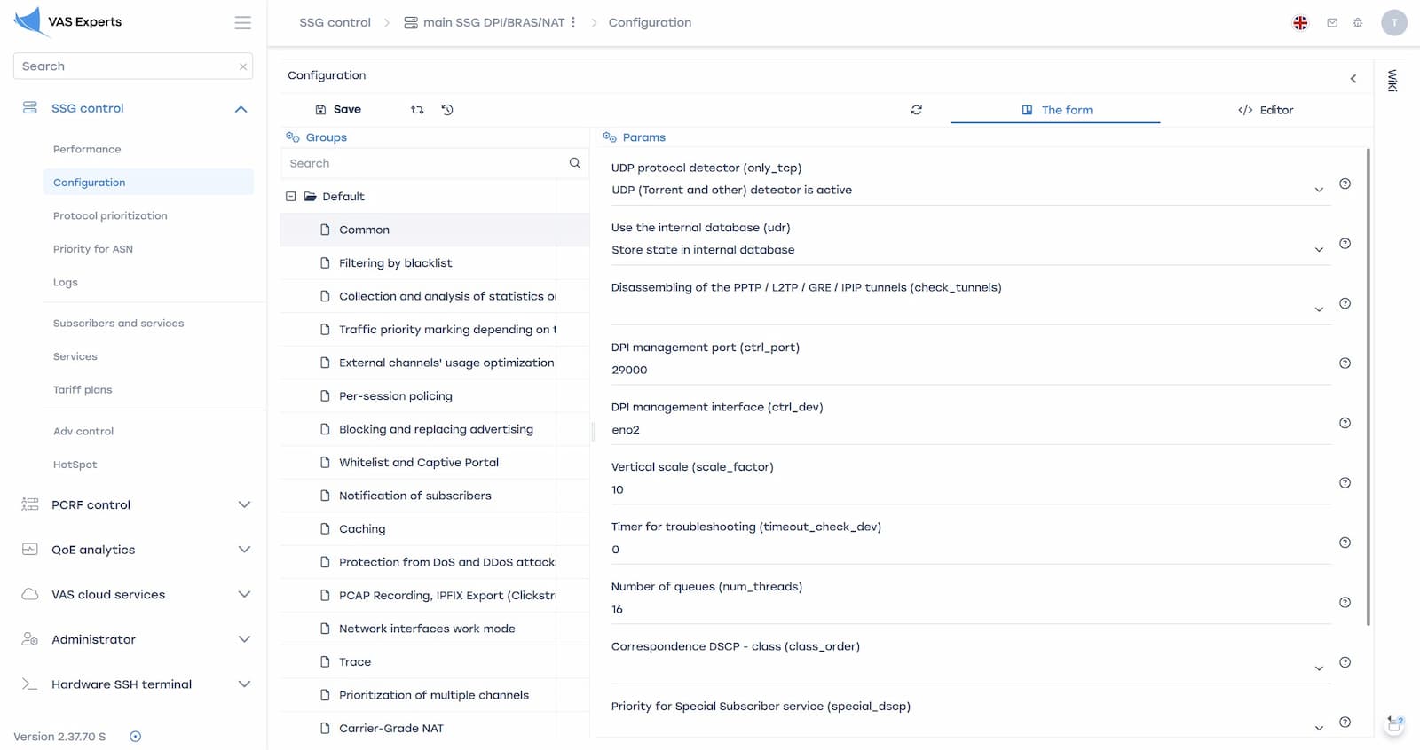The width and height of the screenshot is (1420, 750).
Task: Open the mail messages icon in header
Action: [1332, 23]
